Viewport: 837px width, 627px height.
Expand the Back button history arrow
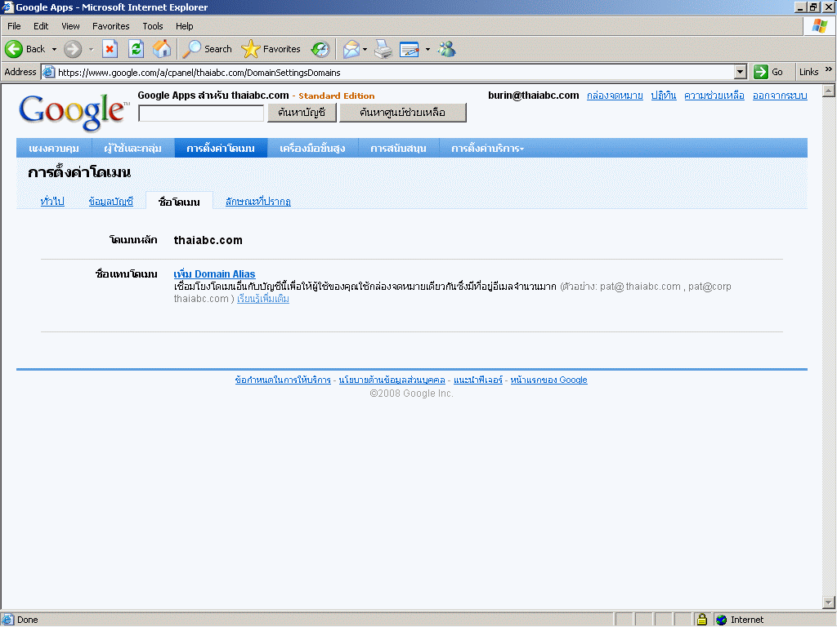pos(54,49)
